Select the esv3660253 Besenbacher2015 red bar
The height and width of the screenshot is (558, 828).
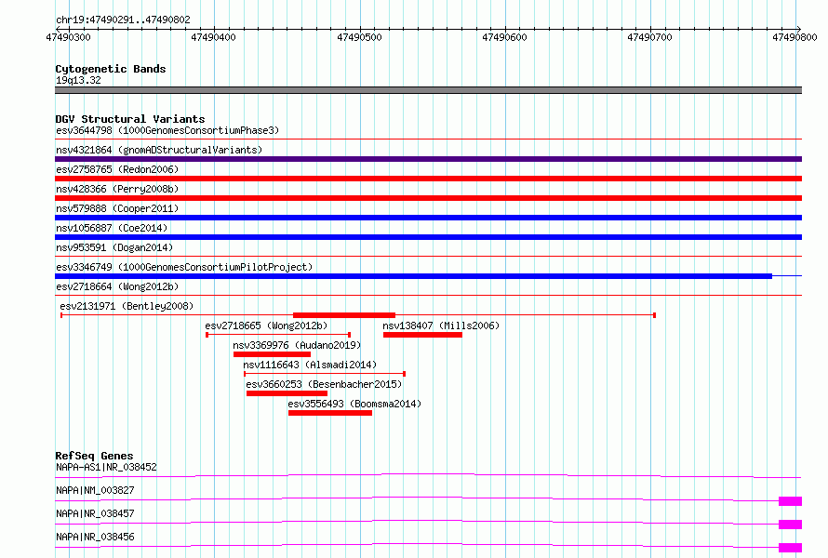click(x=287, y=393)
